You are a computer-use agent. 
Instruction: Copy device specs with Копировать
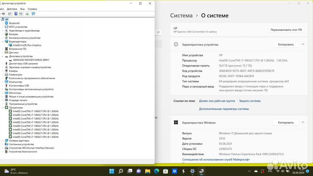point(286,44)
